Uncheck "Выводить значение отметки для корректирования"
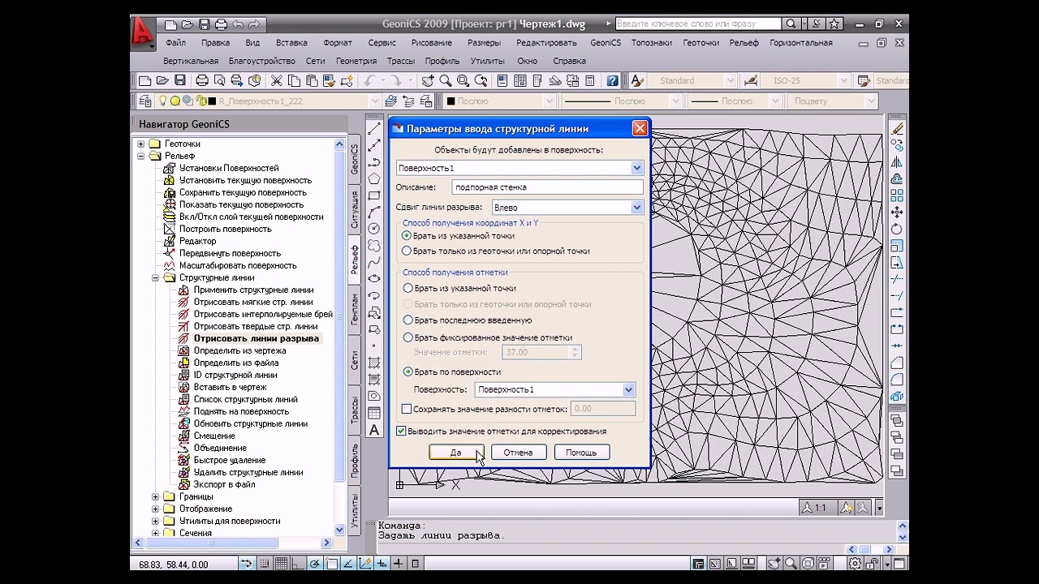Screen dimensions: 1039x584 coord(401,431)
